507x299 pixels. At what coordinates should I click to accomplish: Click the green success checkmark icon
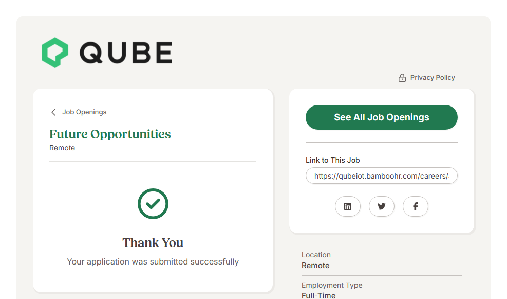pos(153,204)
